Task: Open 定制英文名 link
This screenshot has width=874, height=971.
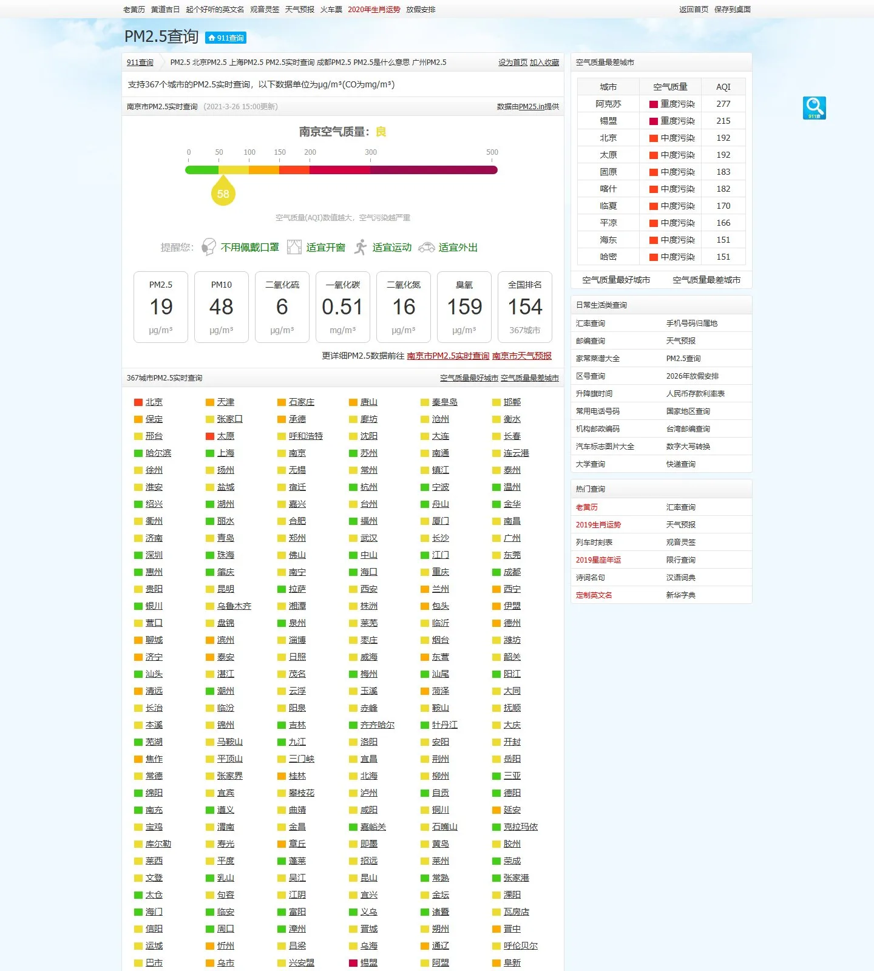Action: pos(594,595)
